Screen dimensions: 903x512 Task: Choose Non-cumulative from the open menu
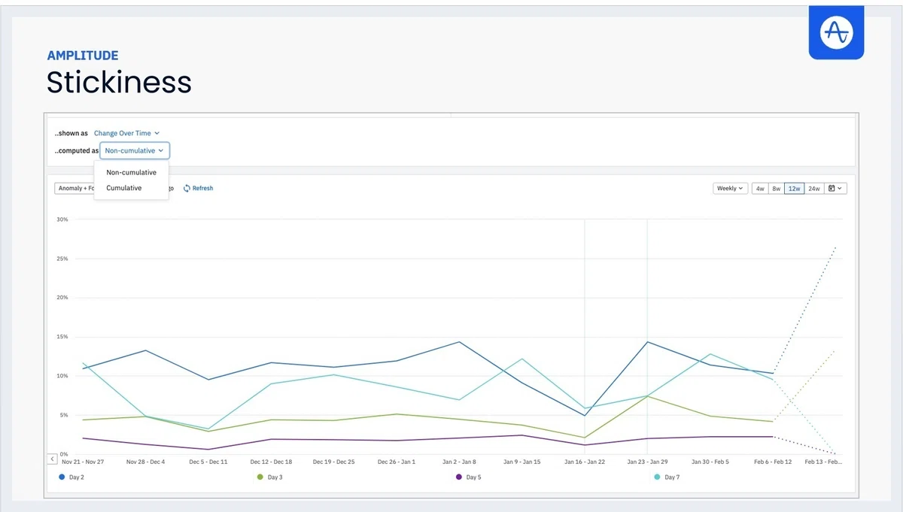[x=131, y=172]
